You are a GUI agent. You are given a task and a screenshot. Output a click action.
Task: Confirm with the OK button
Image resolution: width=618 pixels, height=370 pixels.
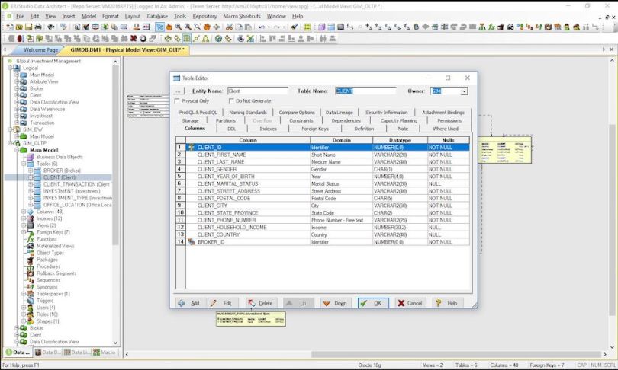point(373,303)
